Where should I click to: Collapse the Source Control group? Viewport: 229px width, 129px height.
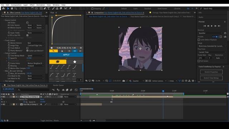pos(4,20)
